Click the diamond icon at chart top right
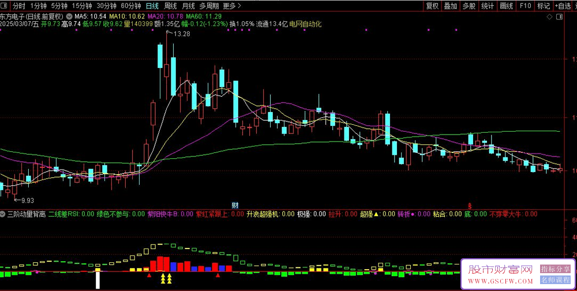Image resolution: width=577 pixels, height=291 pixels. pos(549,17)
